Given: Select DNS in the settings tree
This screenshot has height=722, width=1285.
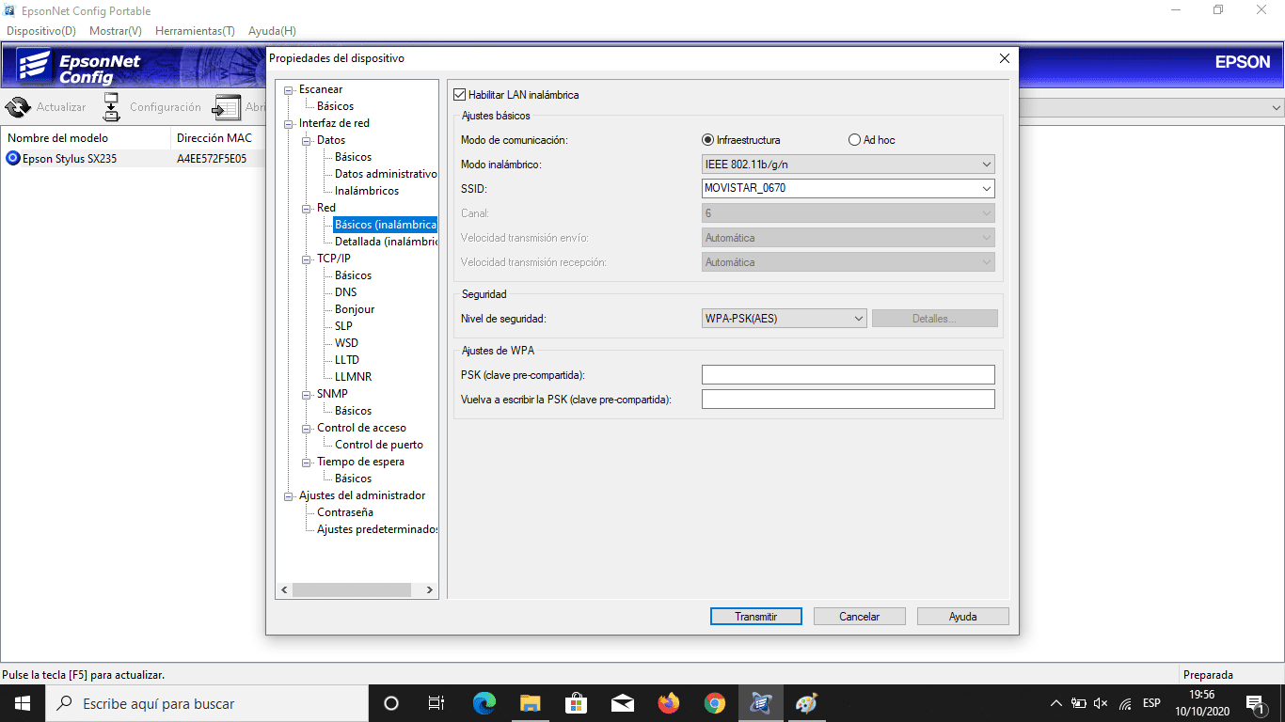Looking at the screenshot, I should [345, 291].
